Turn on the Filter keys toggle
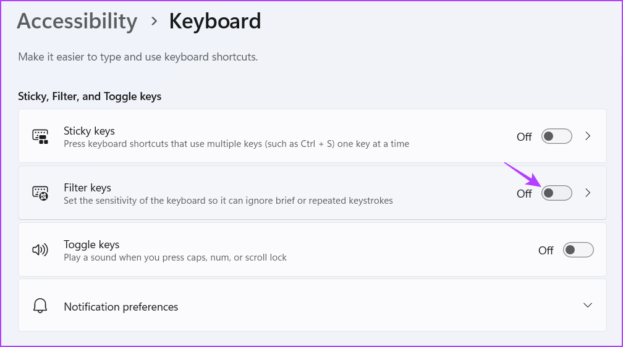The width and height of the screenshot is (623, 347). [x=556, y=193]
